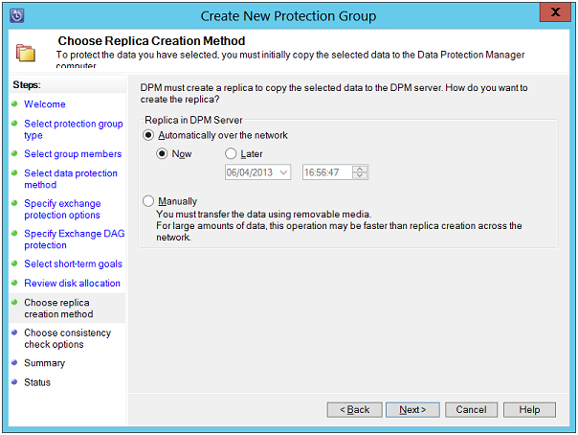Select Choose replica creation method step
Screen dimensions: 578x435
pos(58,309)
